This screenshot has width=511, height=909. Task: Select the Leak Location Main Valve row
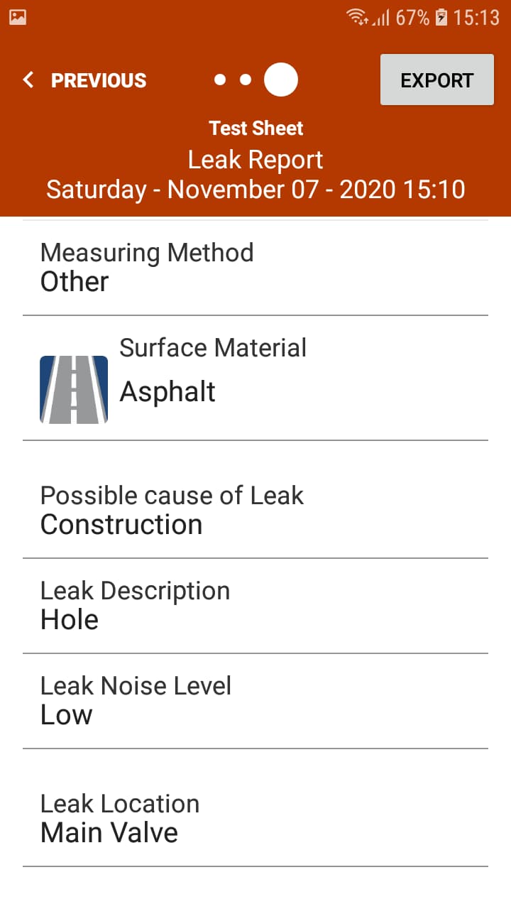(255, 818)
